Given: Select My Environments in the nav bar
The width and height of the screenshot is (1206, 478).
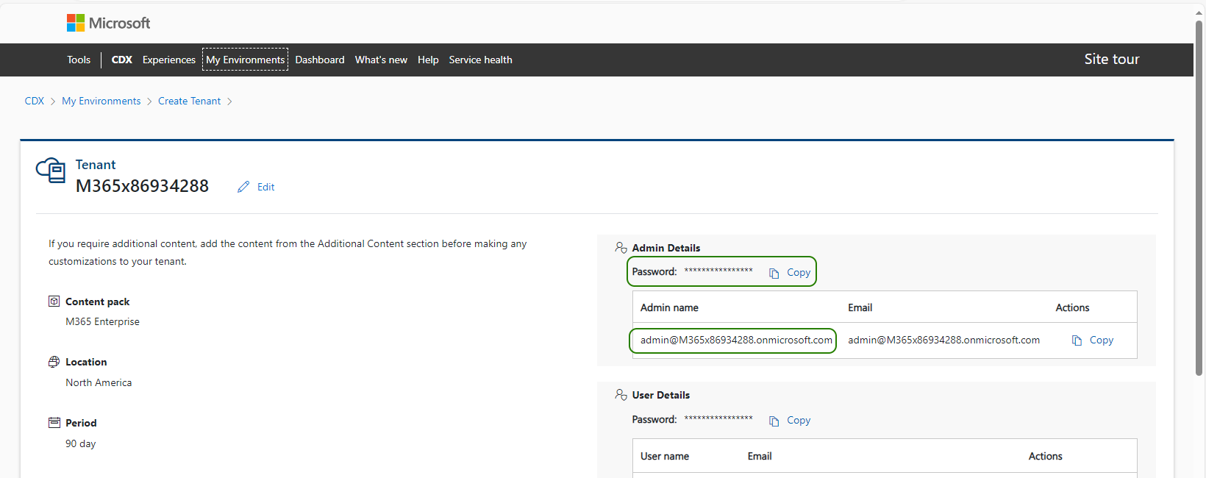Looking at the screenshot, I should tap(245, 60).
